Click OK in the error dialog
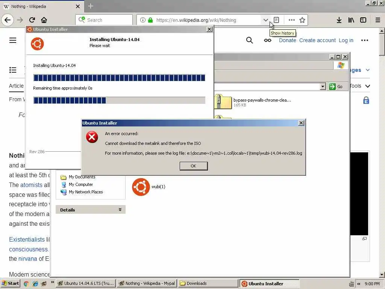The width and height of the screenshot is (385, 289). [194, 166]
